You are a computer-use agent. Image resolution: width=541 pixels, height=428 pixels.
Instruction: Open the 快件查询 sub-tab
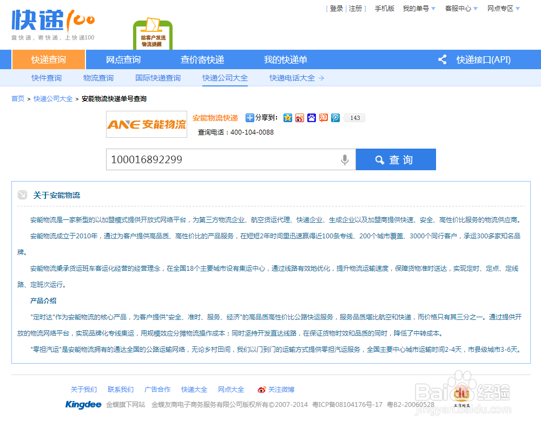(46, 78)
